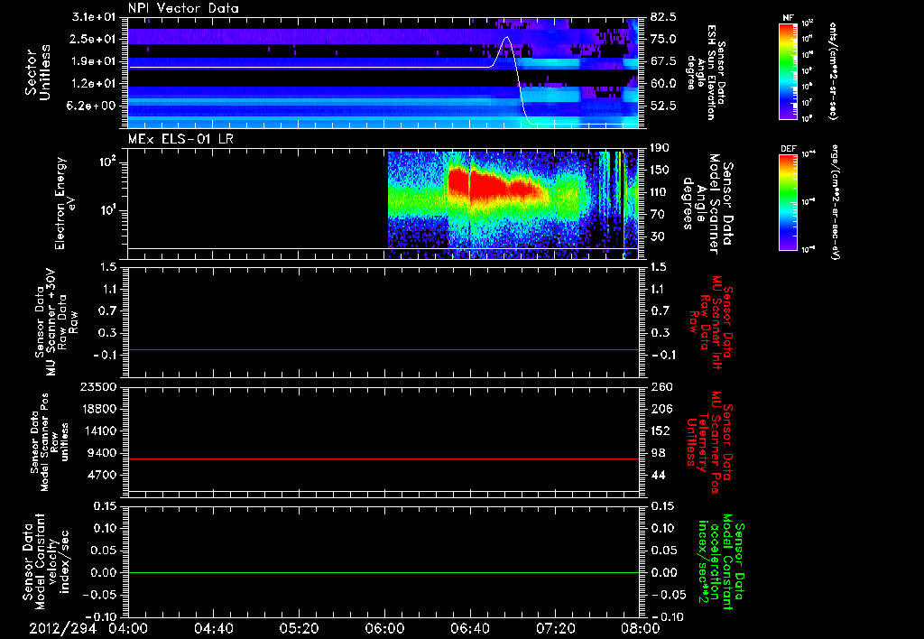Viewport: 924px width, 639px height.
Task: Click the 06:00 time tick label
Action: pos(384,628)
